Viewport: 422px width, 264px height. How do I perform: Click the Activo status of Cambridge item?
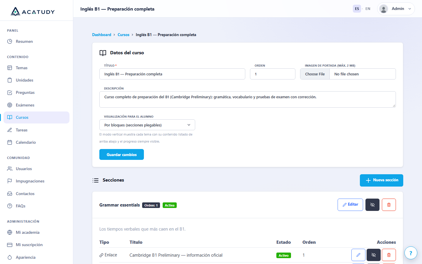[x=284, y=255]
